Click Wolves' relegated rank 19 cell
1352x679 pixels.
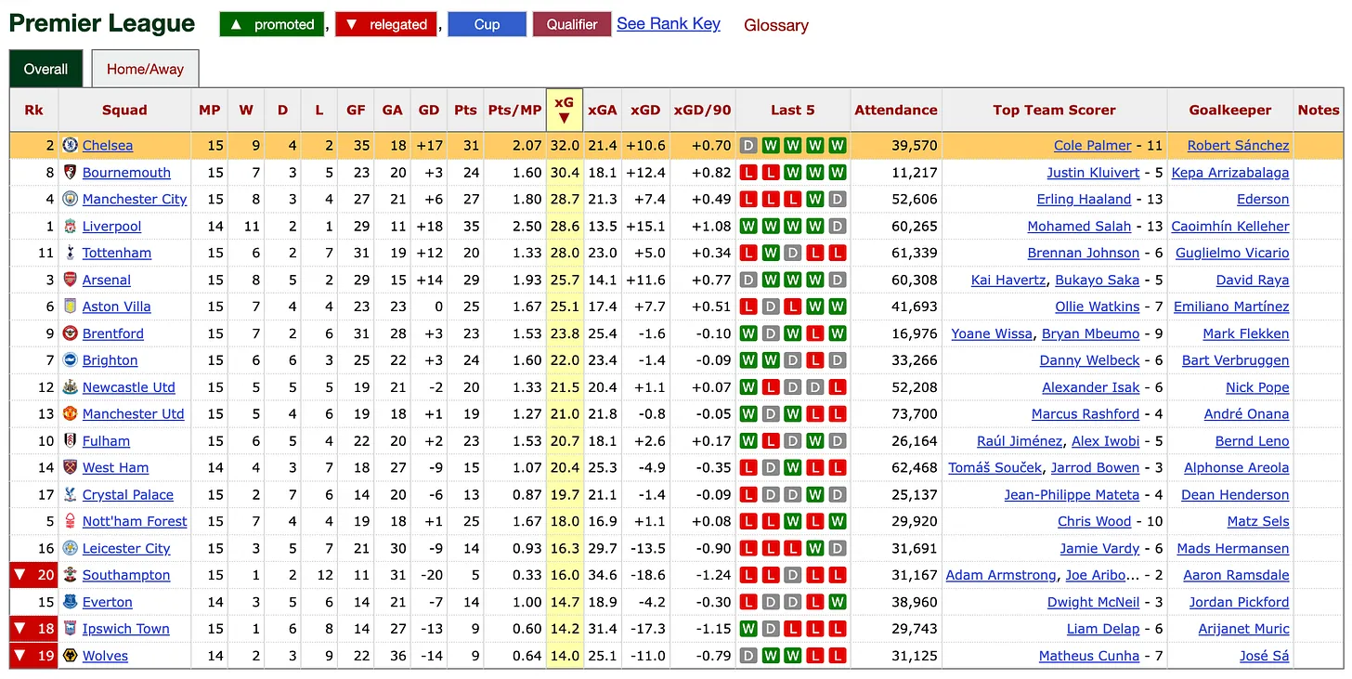(33, 657)
